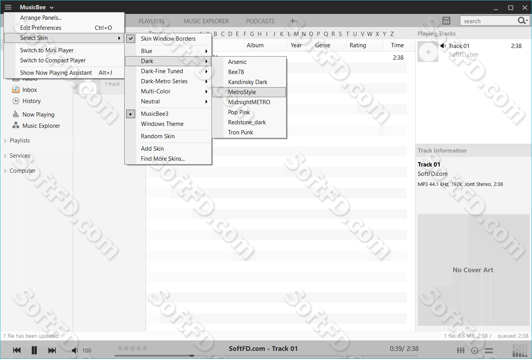Viewport: 532px width, 359px height.
Task: Jump to letter M in alphabet bar
Action: pos(296,34)
